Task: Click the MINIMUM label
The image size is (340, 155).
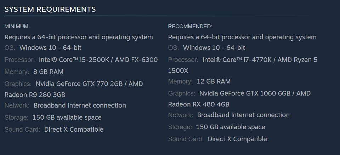Action: point(17,27)
